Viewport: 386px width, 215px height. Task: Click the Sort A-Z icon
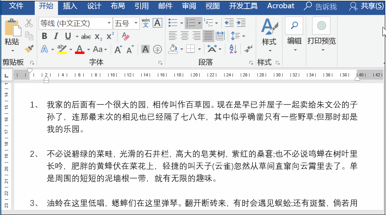(233, 49)
